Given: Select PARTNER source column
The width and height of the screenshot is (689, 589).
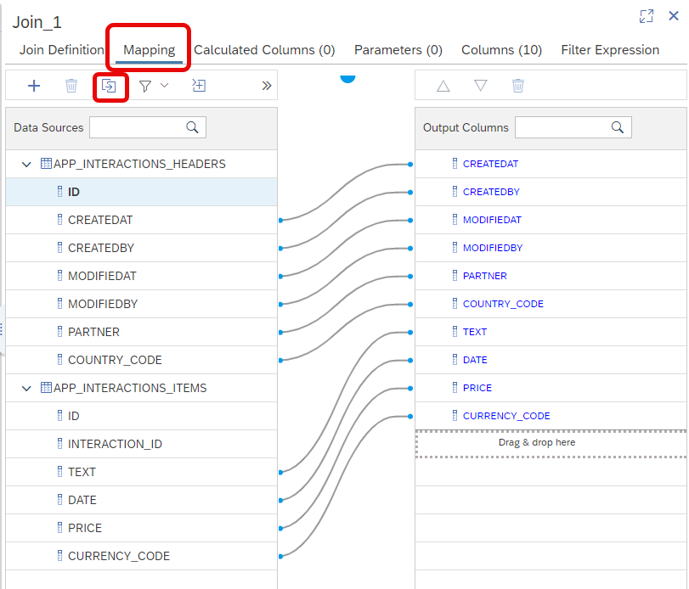Looking at the screenshot, I should click(142, 332).
